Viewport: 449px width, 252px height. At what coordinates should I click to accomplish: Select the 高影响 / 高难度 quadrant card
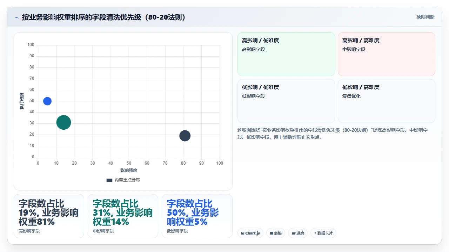click(387, 54)
